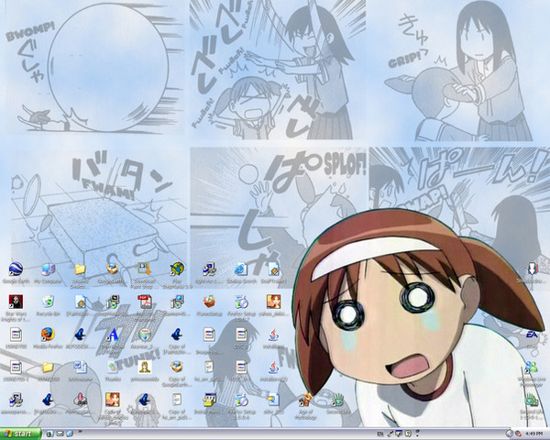Screen dimensions: 550x440
Task: Open the language bar options arrow
Action: (417, 434)
